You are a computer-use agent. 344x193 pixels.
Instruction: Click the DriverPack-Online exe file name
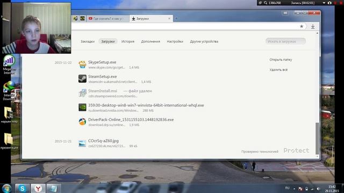pos(131,120)
